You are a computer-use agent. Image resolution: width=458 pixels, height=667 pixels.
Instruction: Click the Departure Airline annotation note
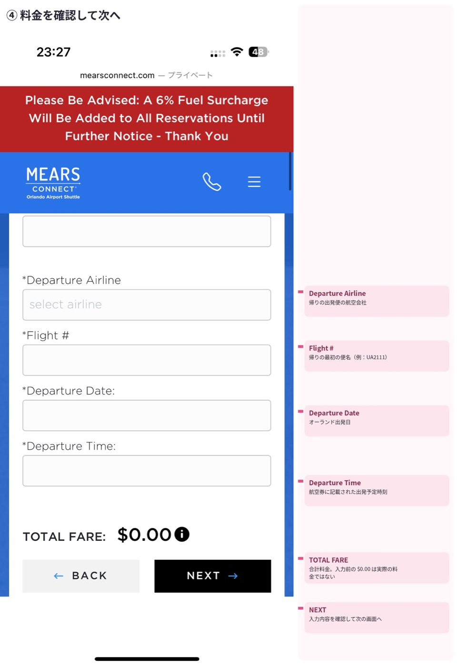click(x=377, y=301)
